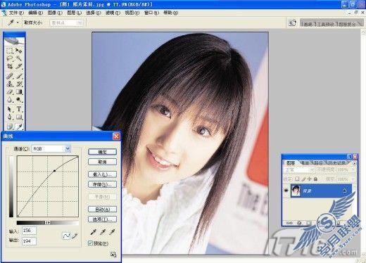Select the Slice tool
This screenshot has height=263, width=366.
19,66
